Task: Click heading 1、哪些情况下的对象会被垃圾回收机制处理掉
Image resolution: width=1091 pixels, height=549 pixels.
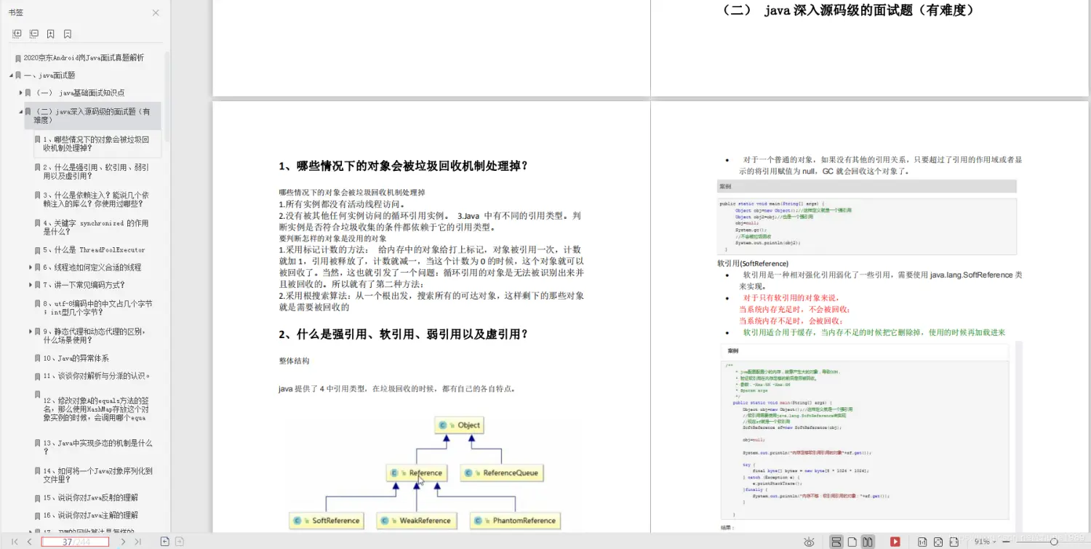Action: (x=403, y=166)
